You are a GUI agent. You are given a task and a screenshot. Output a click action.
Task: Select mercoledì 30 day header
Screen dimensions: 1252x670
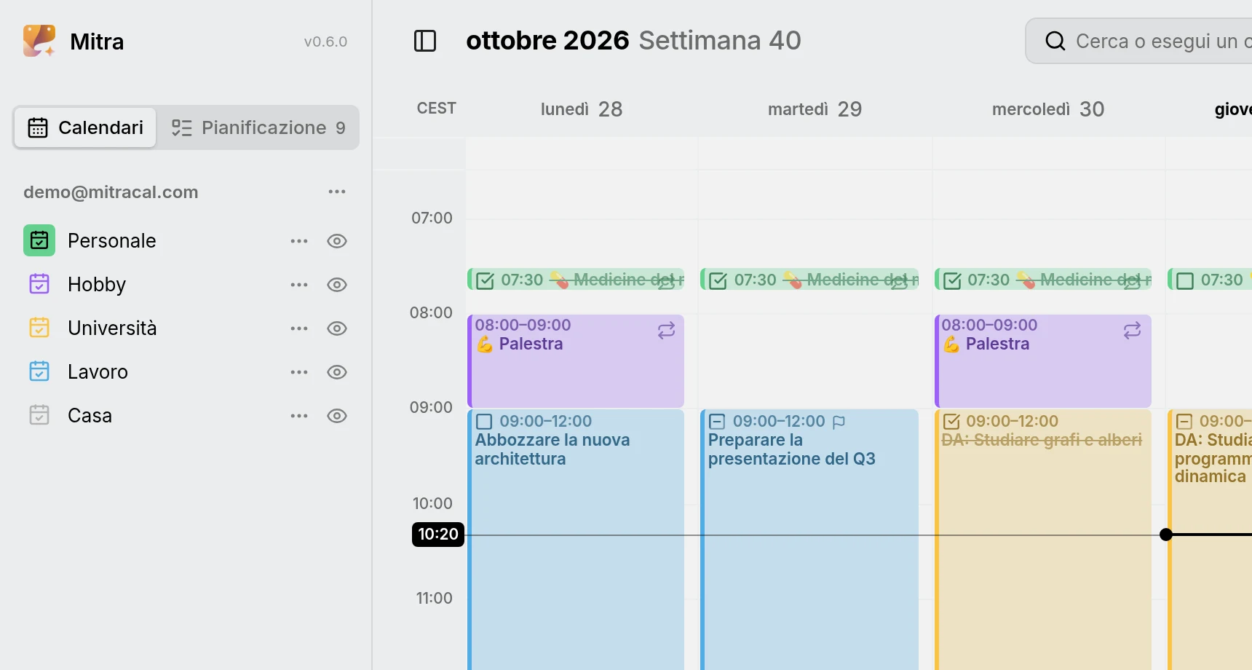point(1048,109)
